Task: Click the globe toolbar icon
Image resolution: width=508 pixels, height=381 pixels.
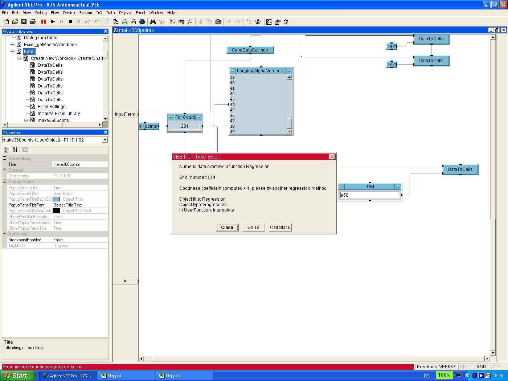Action: (142, 22)
